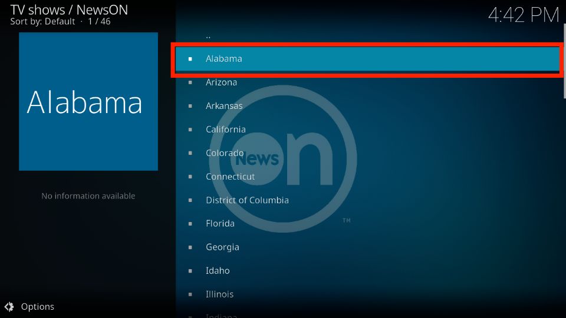The image size is (566, 318).
Task: Open the Georgia list item
Action: click(x=367, y=247)
